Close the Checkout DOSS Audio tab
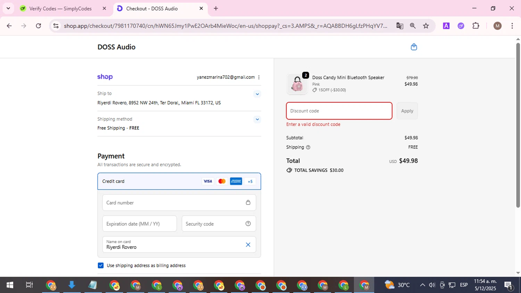Image resolution: width=521 pixels, height=293 pixels. (201, 8)
